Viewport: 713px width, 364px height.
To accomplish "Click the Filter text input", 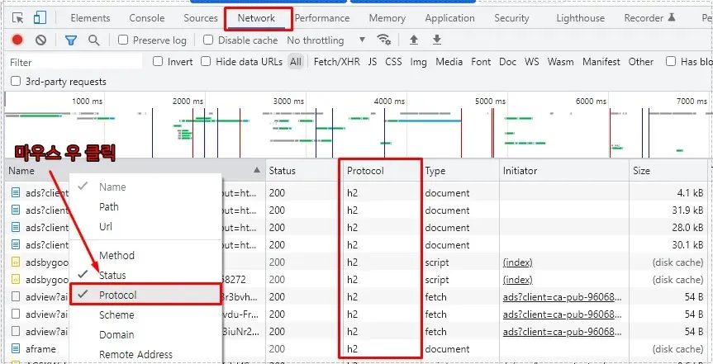I will pos(75,62).
